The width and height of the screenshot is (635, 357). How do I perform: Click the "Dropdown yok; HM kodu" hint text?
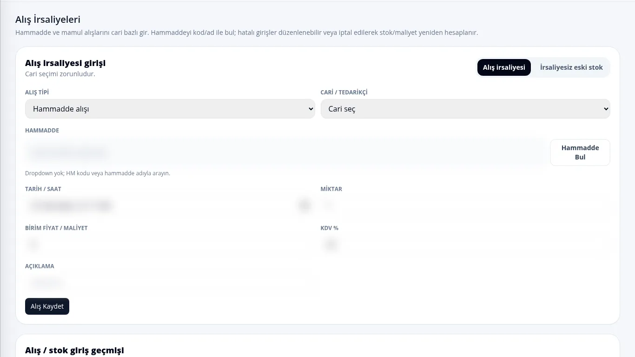(x=98, y=173)
